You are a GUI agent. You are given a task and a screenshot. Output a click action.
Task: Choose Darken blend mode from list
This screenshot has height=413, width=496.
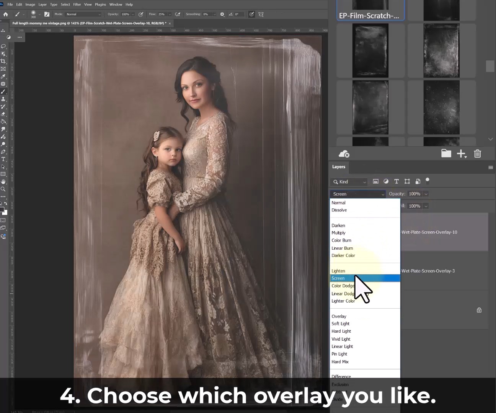coord(338,226)
